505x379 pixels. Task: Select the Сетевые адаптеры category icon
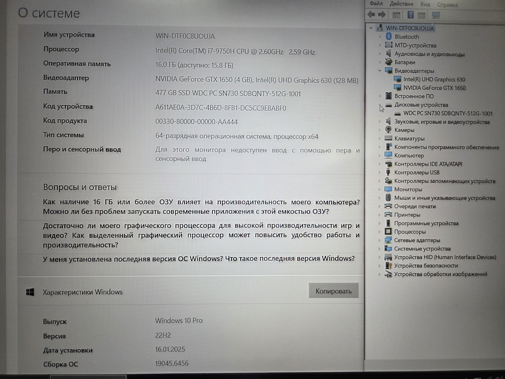coord(388,240)
